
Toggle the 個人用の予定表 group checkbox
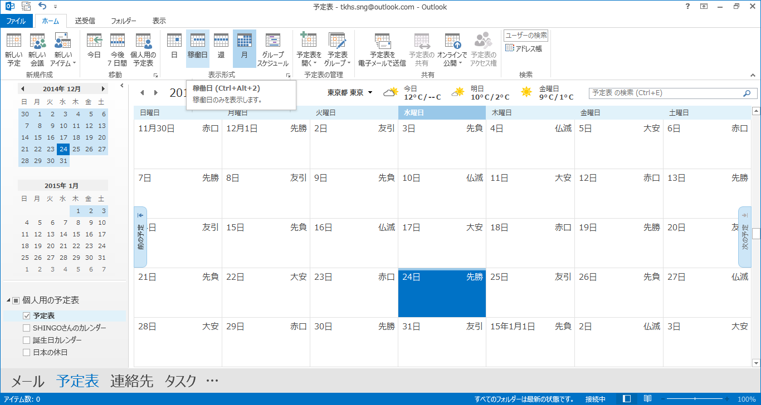coord(16,300)
